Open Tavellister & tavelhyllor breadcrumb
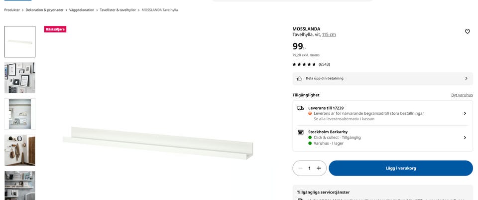The image size is (478, 200). [118, 10]
